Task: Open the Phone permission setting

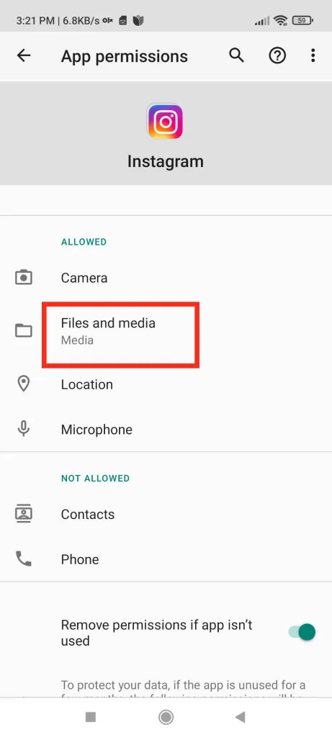Action: tap(166, 559)
